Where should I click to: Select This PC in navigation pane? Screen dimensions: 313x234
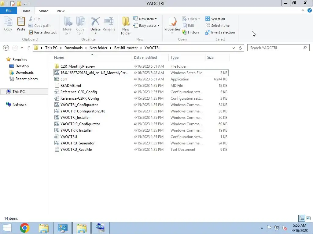tap(19, 91)
